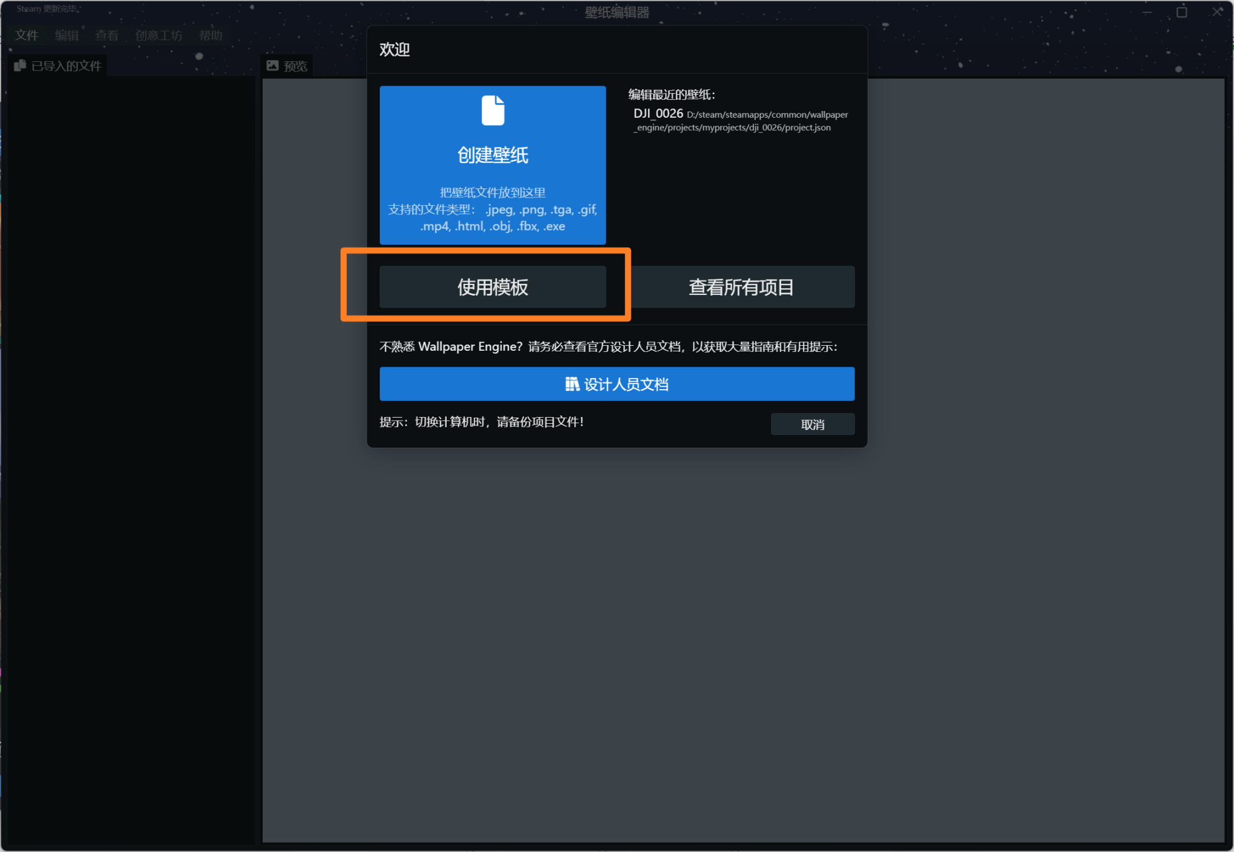Open 查看所有项目 view all projects
This screenshot has height=852, width=1234.
[741, 287]
